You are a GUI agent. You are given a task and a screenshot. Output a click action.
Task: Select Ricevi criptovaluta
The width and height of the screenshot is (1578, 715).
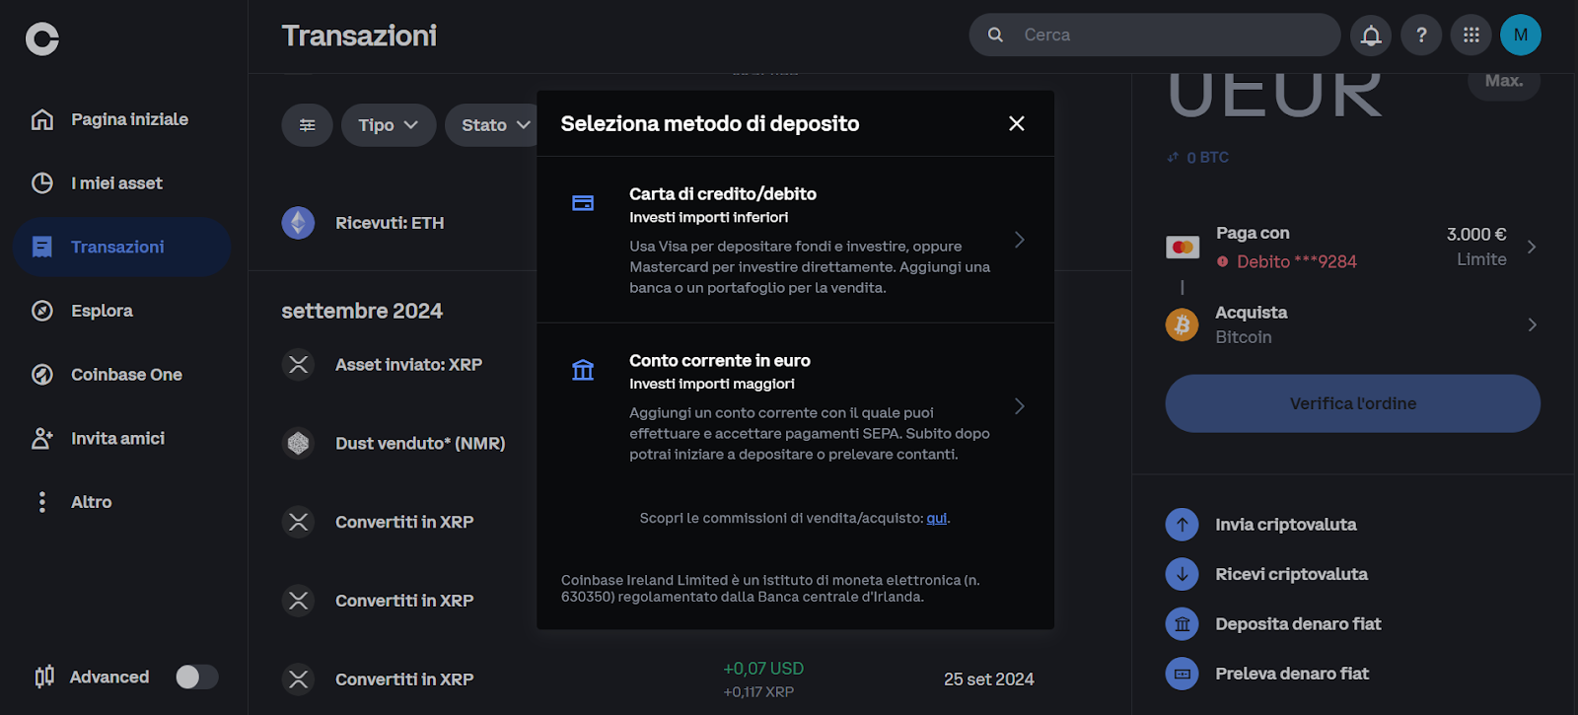click(1291, 574)
